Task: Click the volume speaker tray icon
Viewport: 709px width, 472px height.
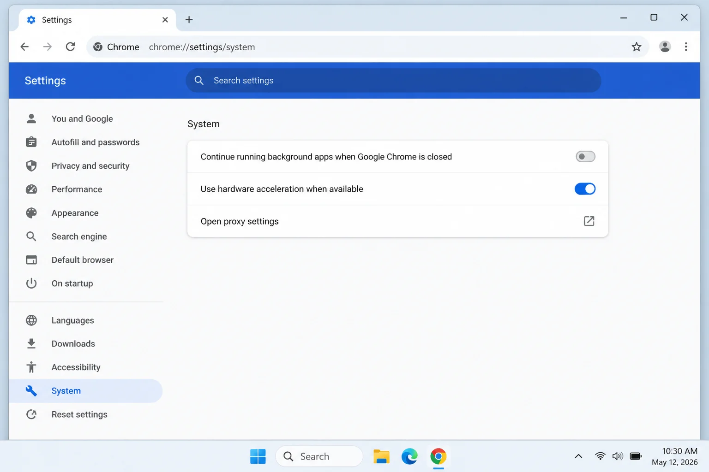Action: (618, 456)
